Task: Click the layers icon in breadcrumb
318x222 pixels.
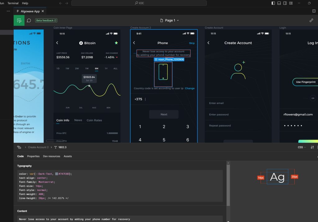Action: pos(19,147)
